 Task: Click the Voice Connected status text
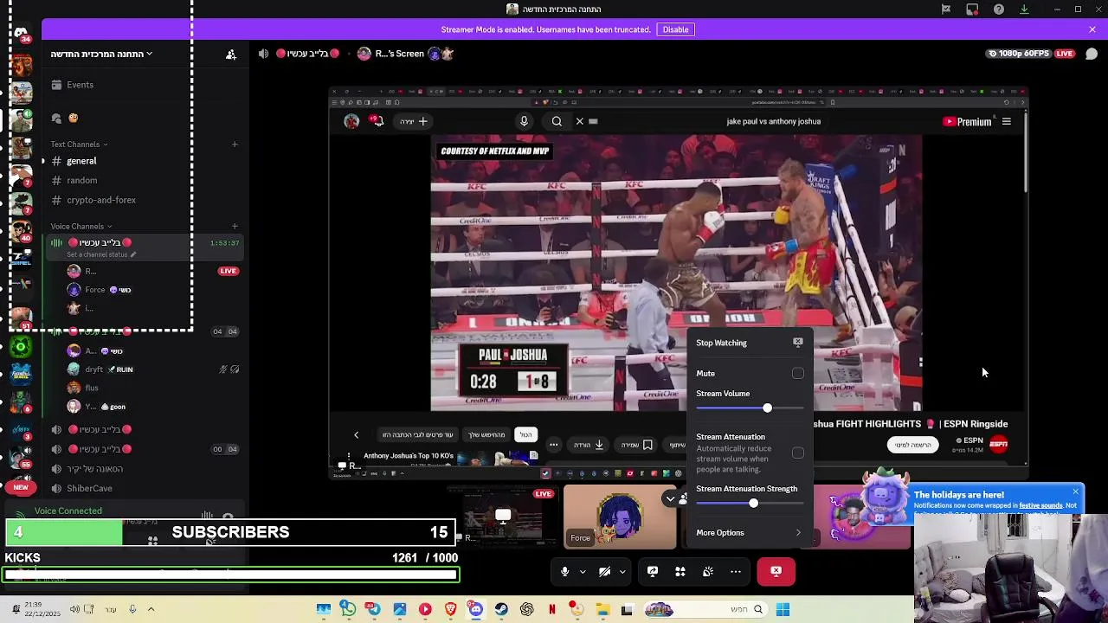68,511
